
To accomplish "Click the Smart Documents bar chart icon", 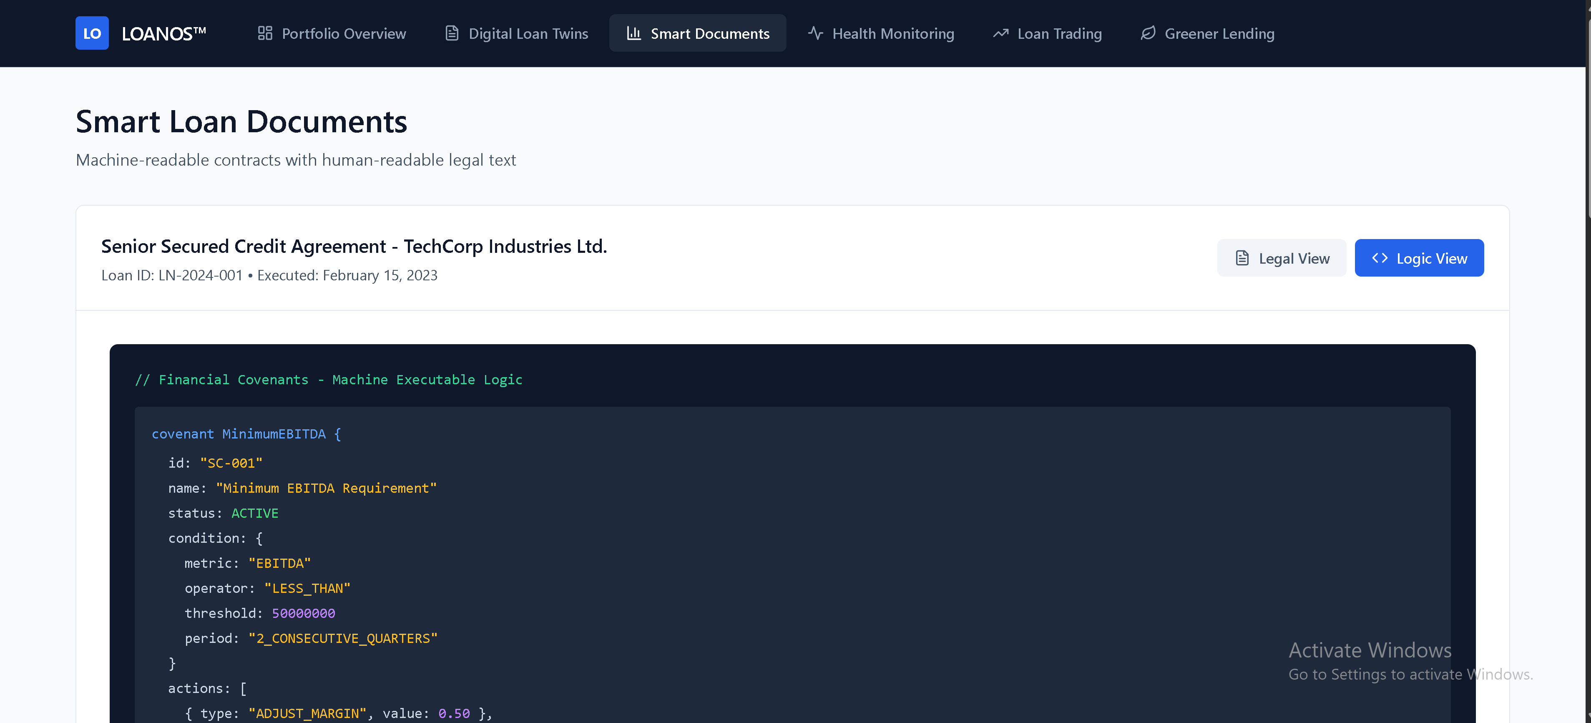I will pos(633,33).
